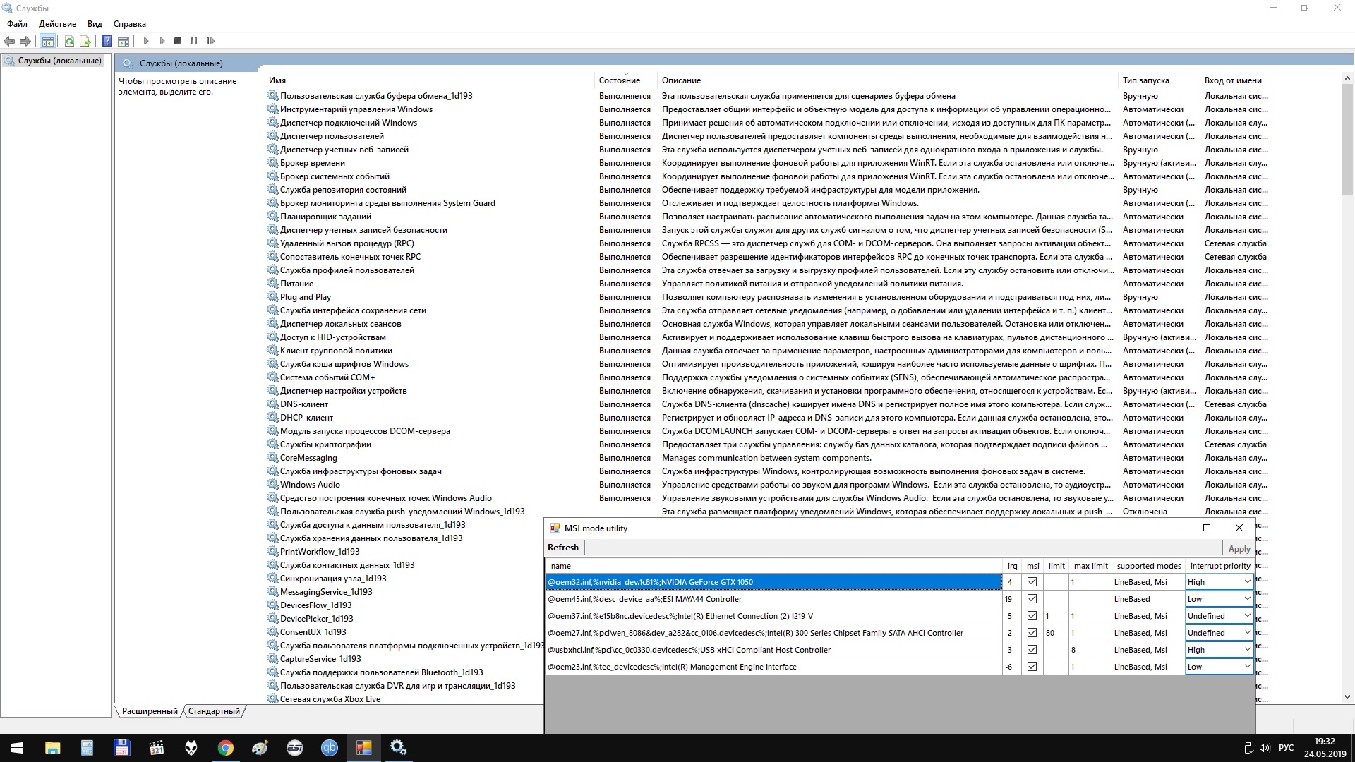The image size is (1355, 762).
Task: Open Chrome from the taskbar
Action: pos(225,748)
